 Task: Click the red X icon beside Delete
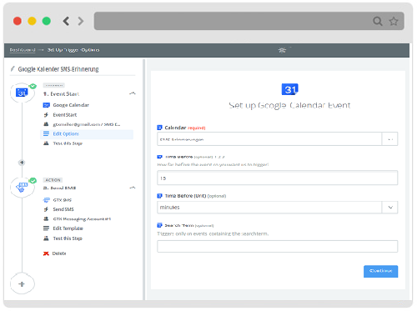pos(46,253)
